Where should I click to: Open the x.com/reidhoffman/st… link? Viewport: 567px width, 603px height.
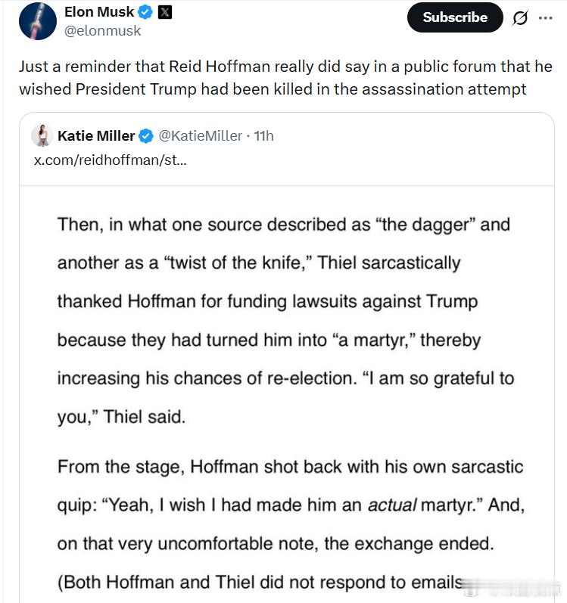111,160
